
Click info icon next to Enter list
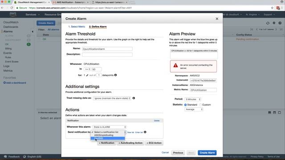[145, 132]
